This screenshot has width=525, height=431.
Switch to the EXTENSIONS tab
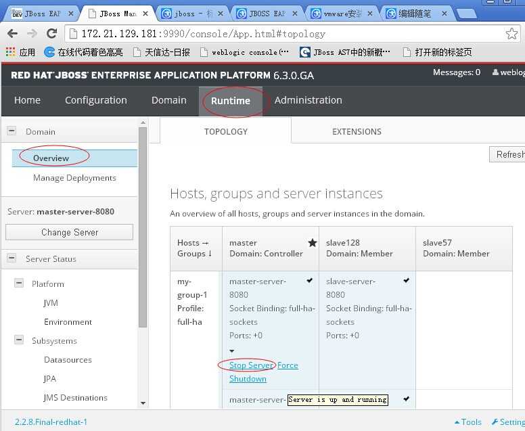point(357,132)
